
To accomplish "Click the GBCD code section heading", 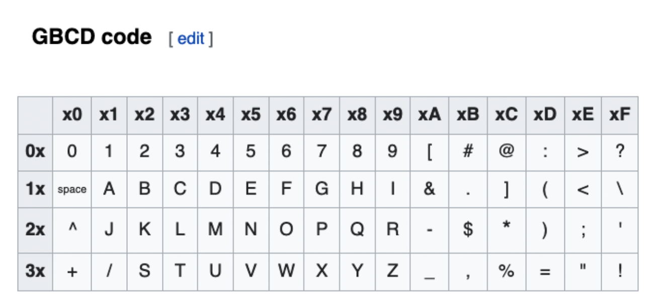I will click(x=92, y=37).
